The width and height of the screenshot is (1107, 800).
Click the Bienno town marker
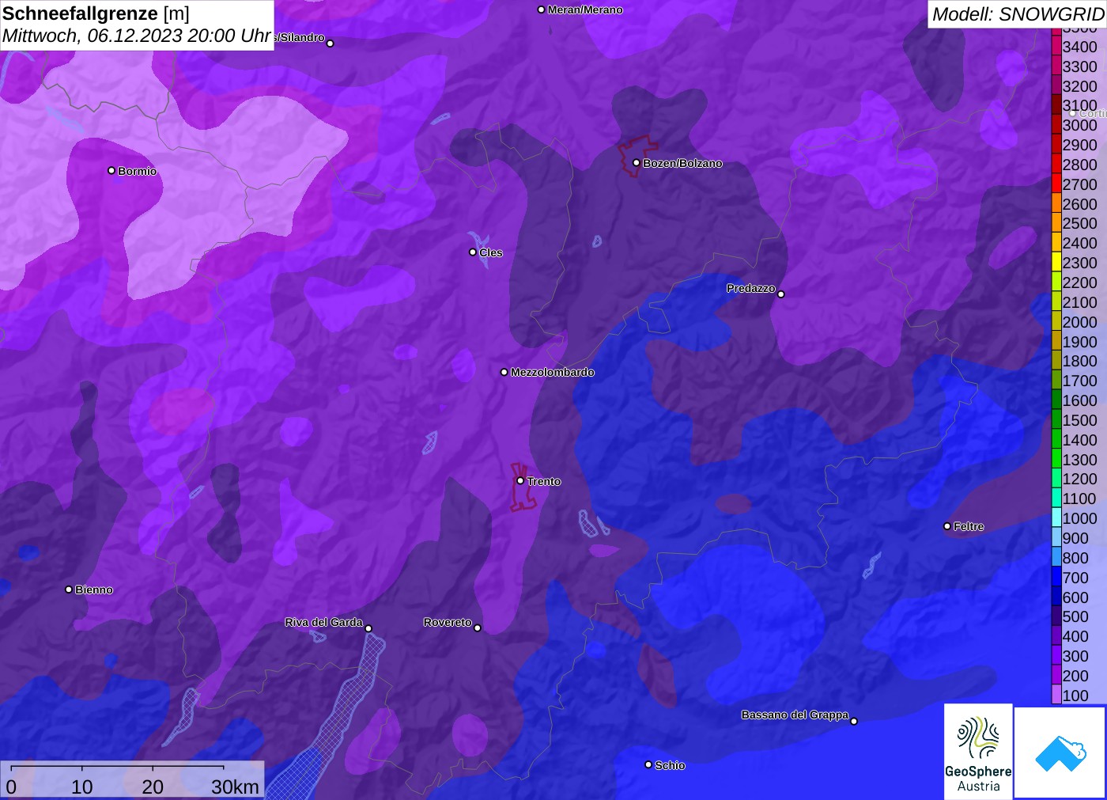click(69, 590)
